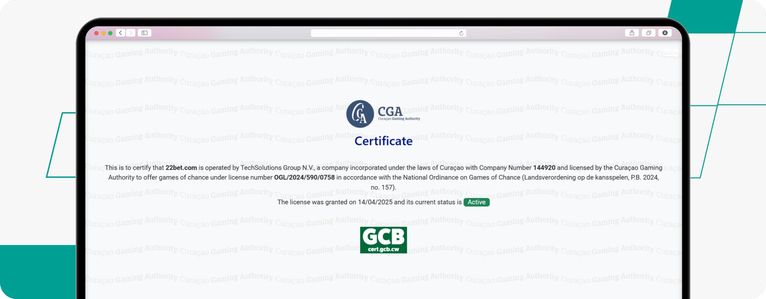Click the round CGA logo emblem
This screenshot has height=299, width=766.
pos(360,114)
